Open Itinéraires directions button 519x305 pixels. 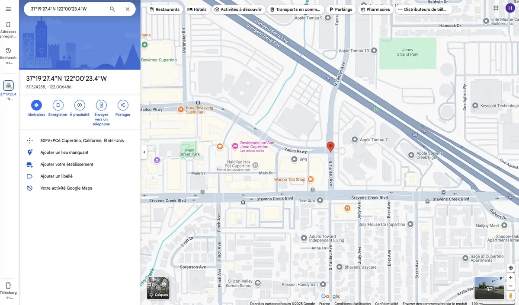[36, 105]
